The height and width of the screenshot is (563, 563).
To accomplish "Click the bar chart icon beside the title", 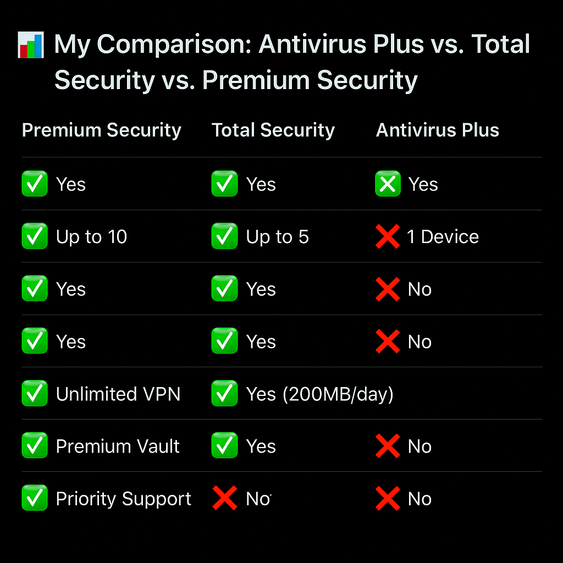I will (x=31, y=45).
